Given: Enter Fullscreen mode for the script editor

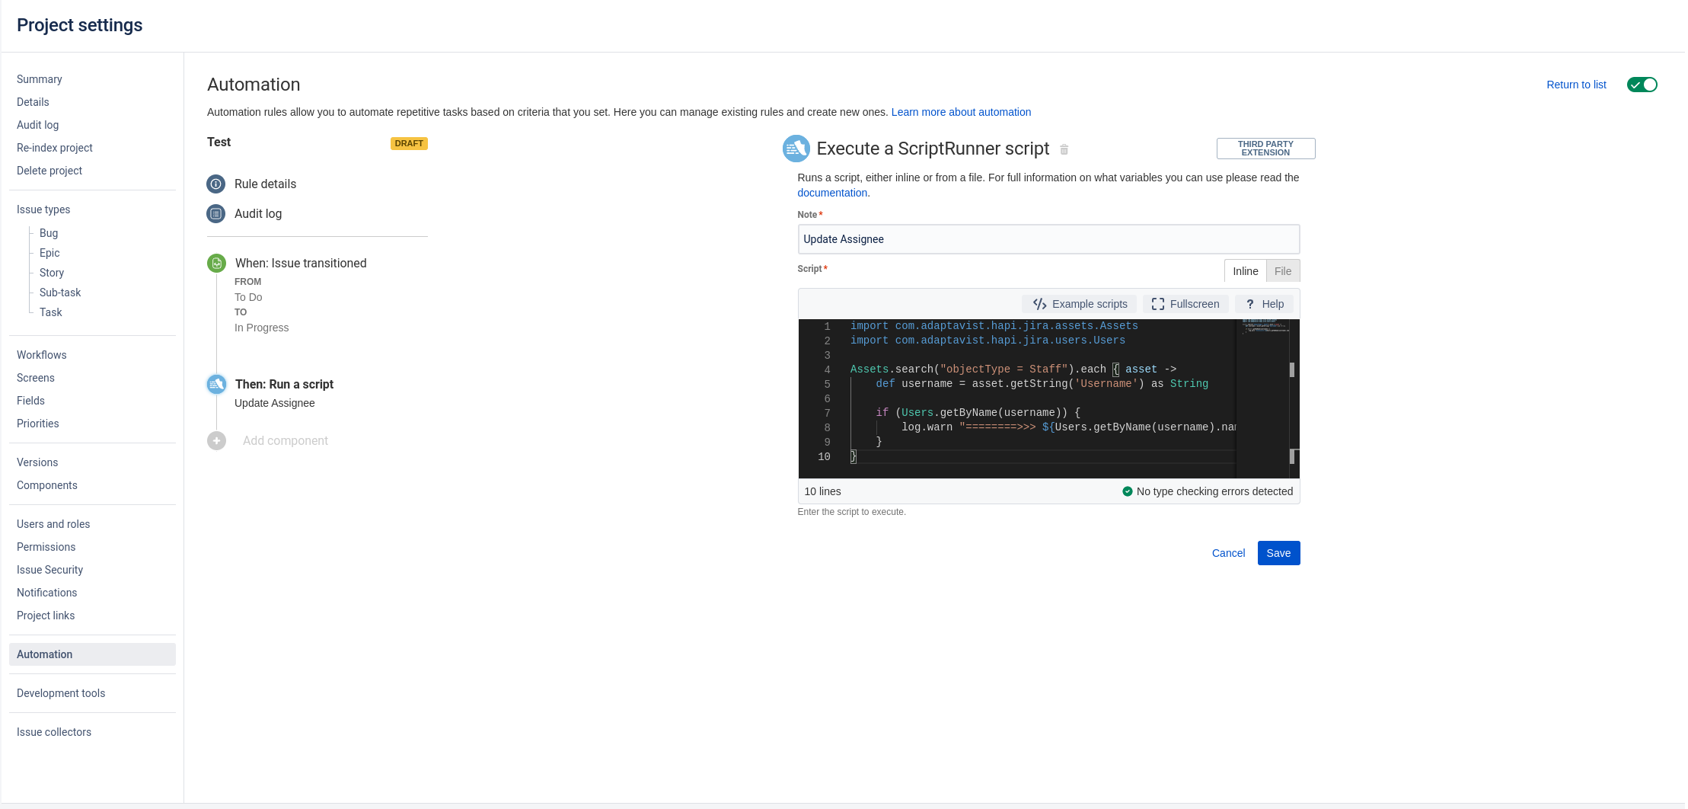Looking at the screenshot, I should point(1185,303).
